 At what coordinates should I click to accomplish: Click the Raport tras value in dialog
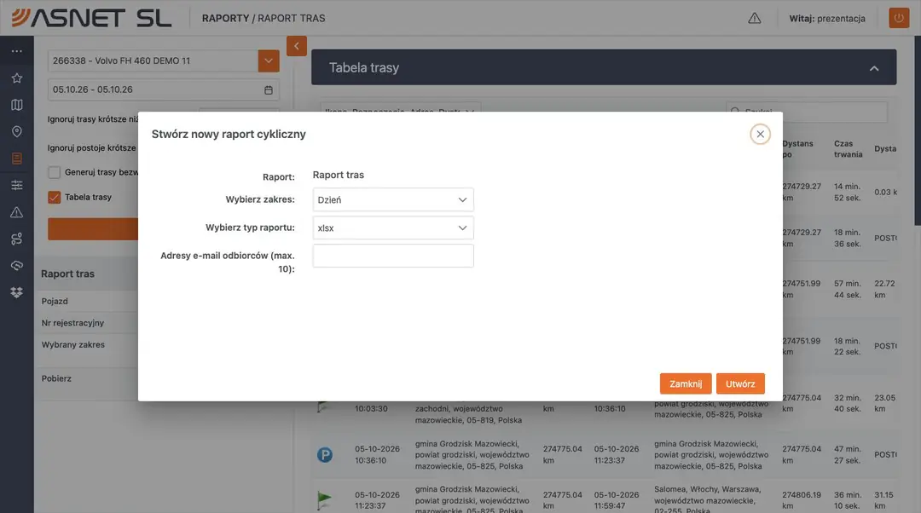339,175
